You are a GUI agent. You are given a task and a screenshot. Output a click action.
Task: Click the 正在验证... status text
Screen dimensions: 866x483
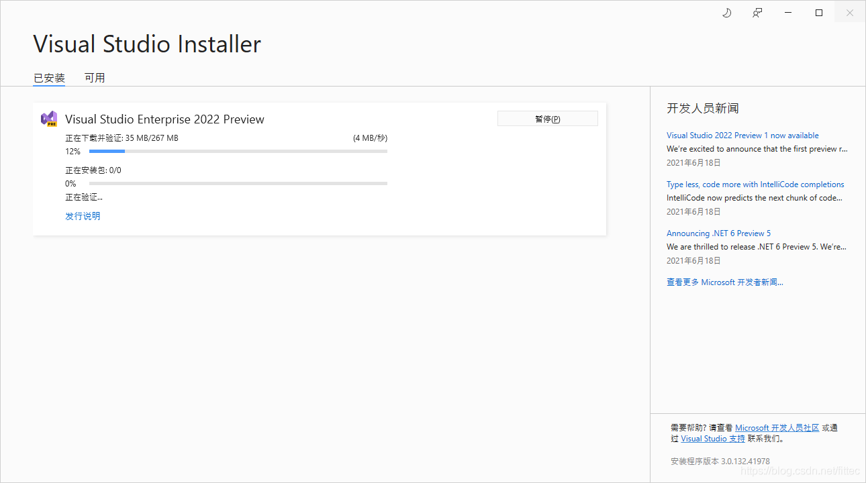pyautogui.click(x=84, y=197)
